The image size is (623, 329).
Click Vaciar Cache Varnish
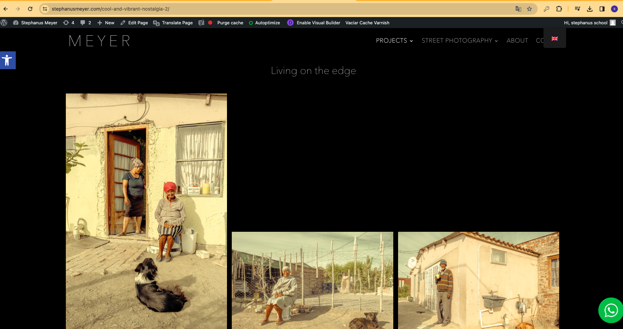click(x=367, y=23)
